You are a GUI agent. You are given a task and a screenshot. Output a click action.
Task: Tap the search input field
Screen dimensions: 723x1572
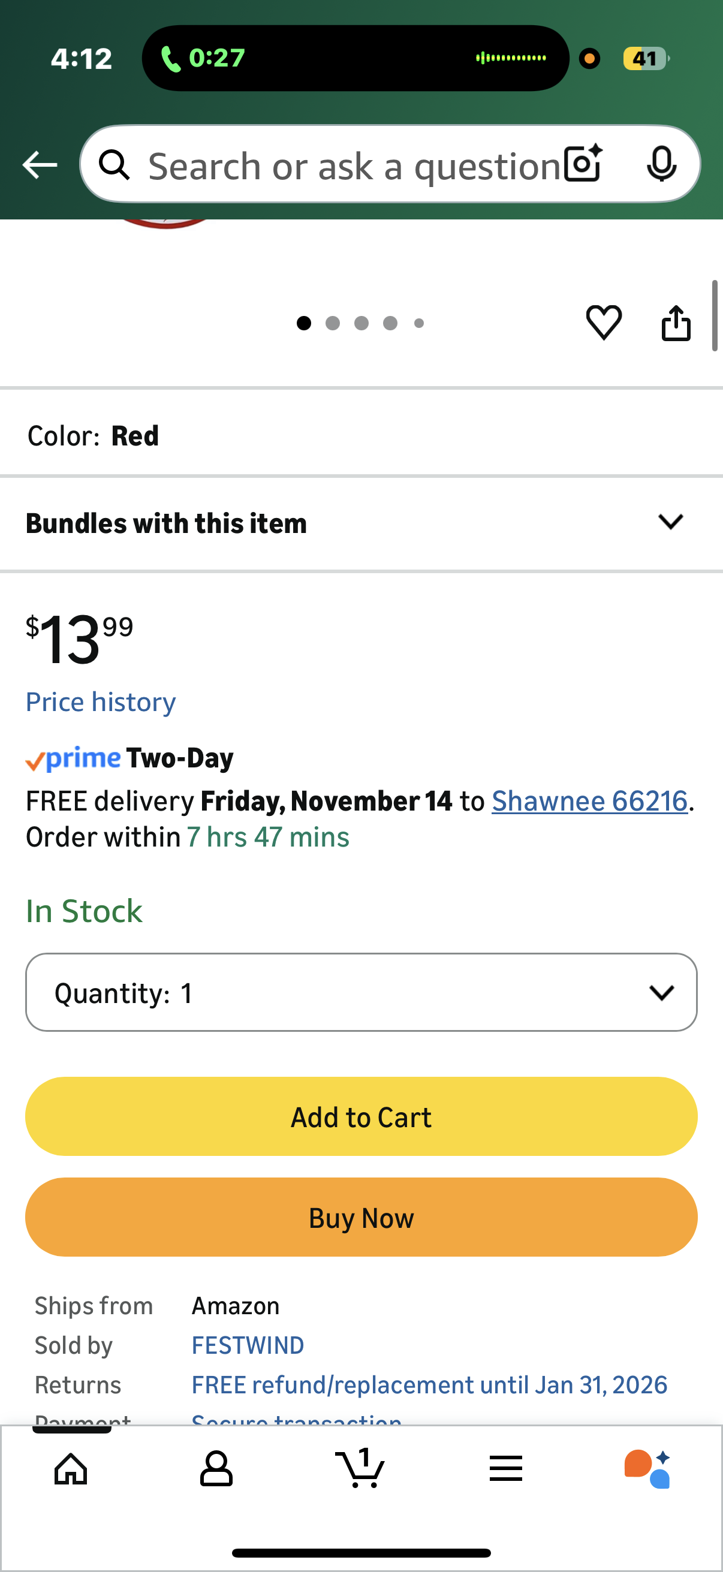(x=354, y=165)
